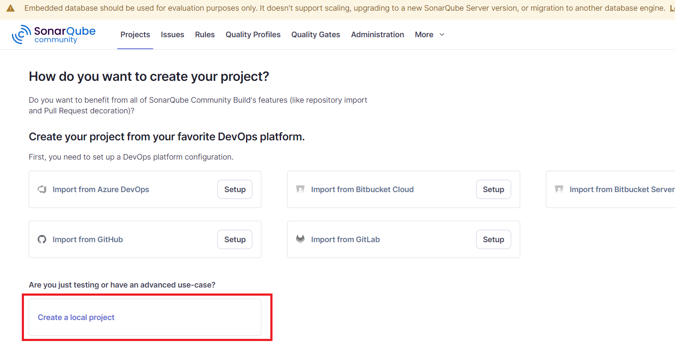Go to the Issues page
The height and width of the screenshot is (344, 675).
(x=172, y=35)
